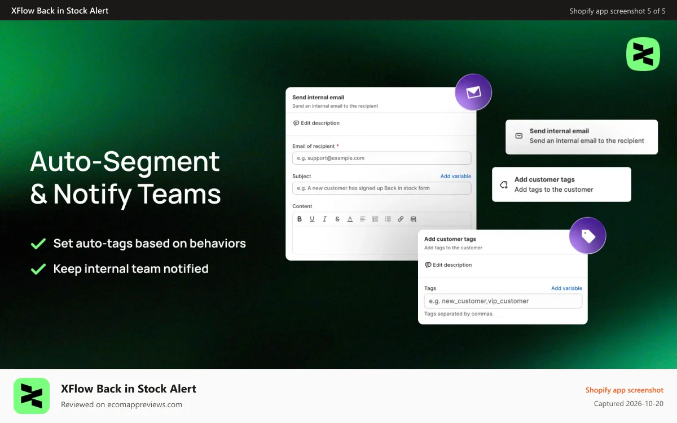The width and height of the screenshot is (677, 423).
Task: Open text color option in Content editor
Action: coord(350,219)
